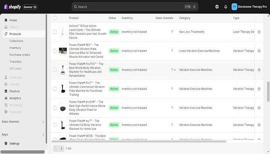This screenshot has width=270, height=154.
Task: Sort by Inventory column header
Action: (127, 18)
